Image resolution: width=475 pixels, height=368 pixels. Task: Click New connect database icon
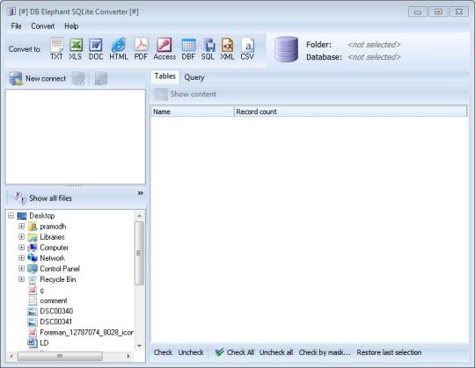16,78
